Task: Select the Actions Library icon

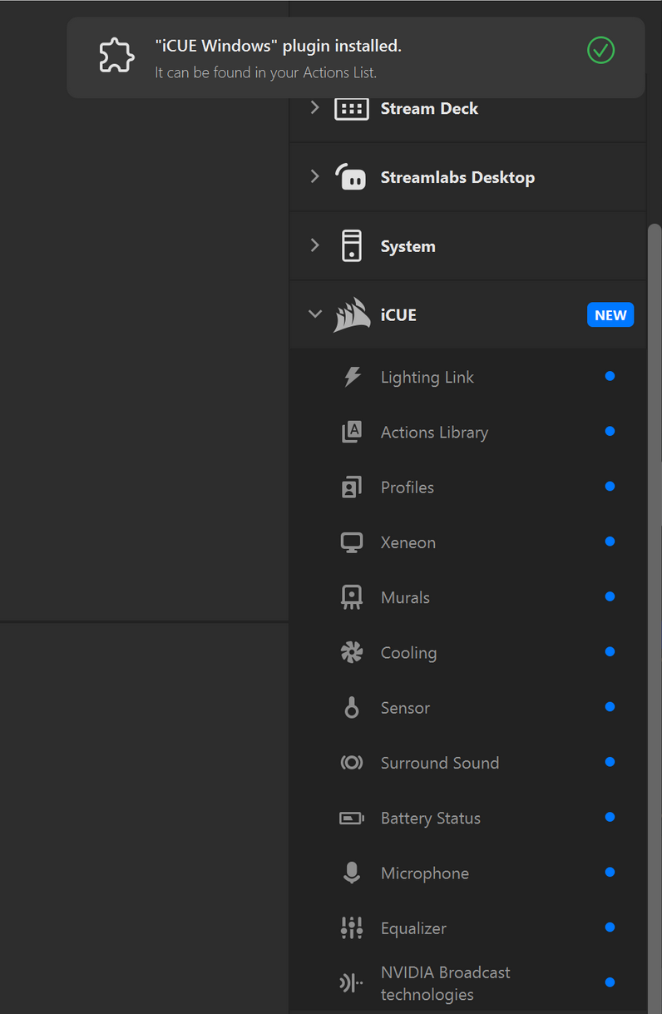Action: pyautogui.click(x=352, y=433)
